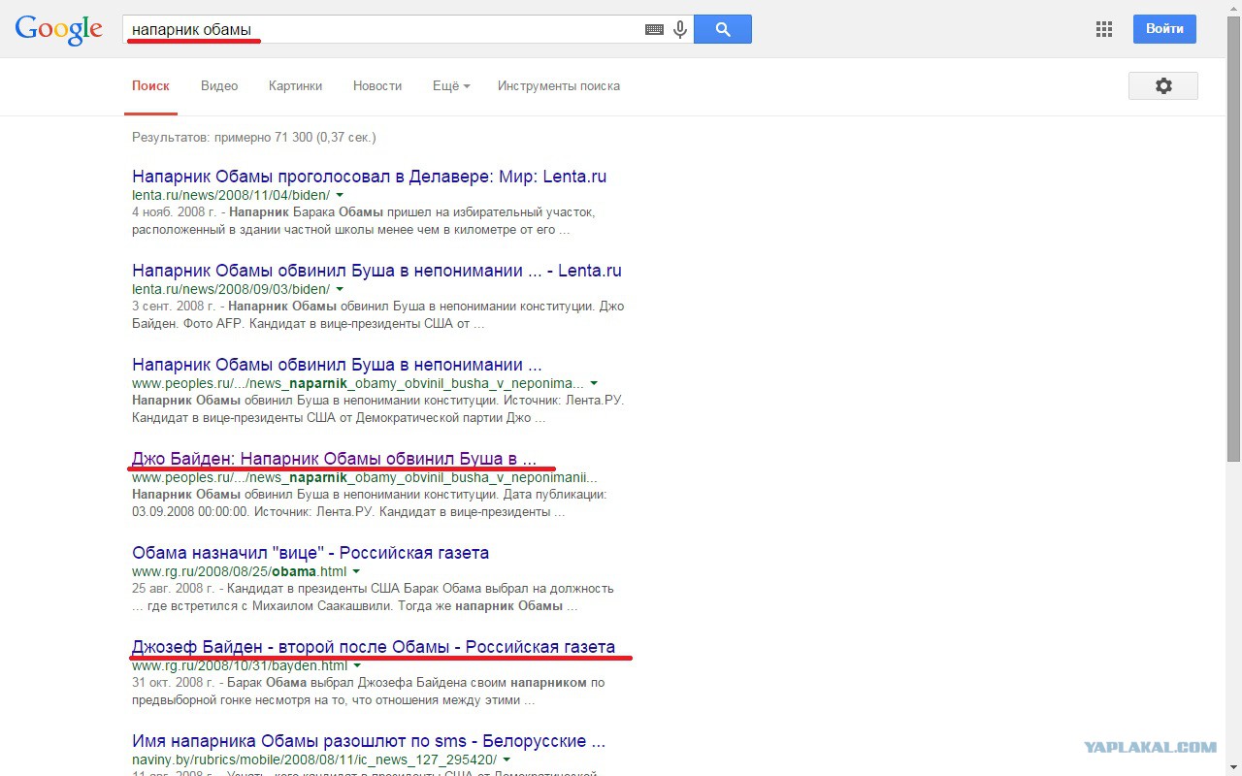
Task: Click URL text www.rg.ru/2008/08/25/obama.html
Action: click(240, 571)
